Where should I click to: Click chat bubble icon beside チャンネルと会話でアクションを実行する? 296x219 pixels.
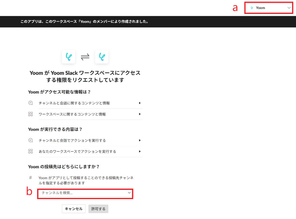click(31, 140)
